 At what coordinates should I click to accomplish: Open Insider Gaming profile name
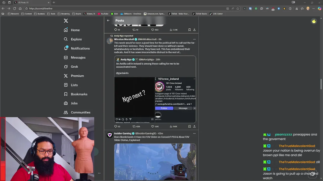click(123, 133)
